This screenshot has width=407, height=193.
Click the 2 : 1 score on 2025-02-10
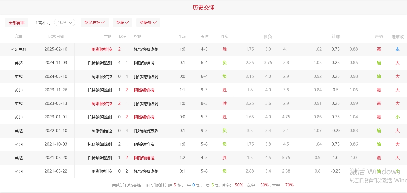[123, 49]
